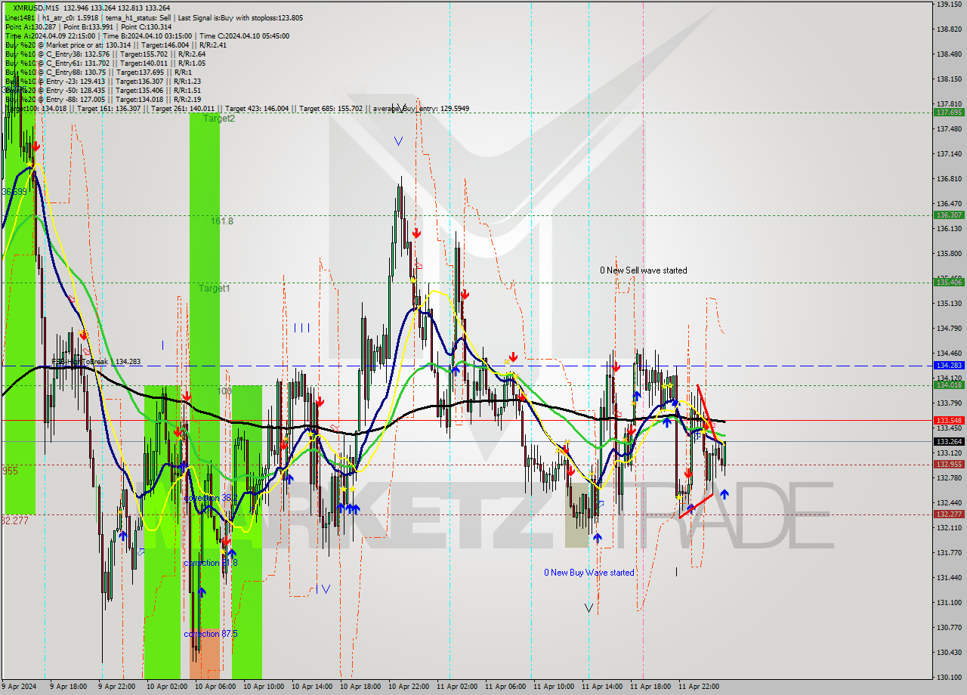The width and height of the screenshot is (967, 695).
Task: Click the 'average_Buy_entry: 129.5949' text
Action: pyautogui.click(x=419, y=109)
